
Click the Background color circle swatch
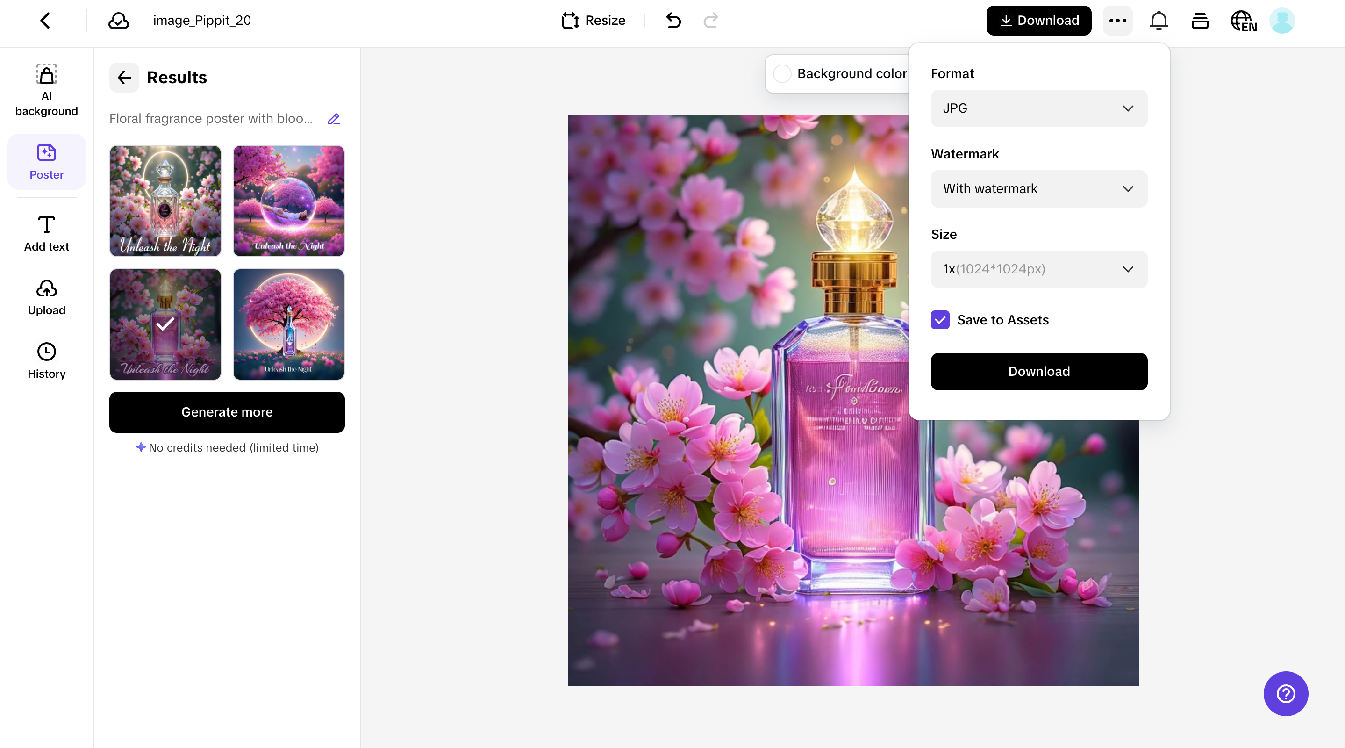[782, 74]
